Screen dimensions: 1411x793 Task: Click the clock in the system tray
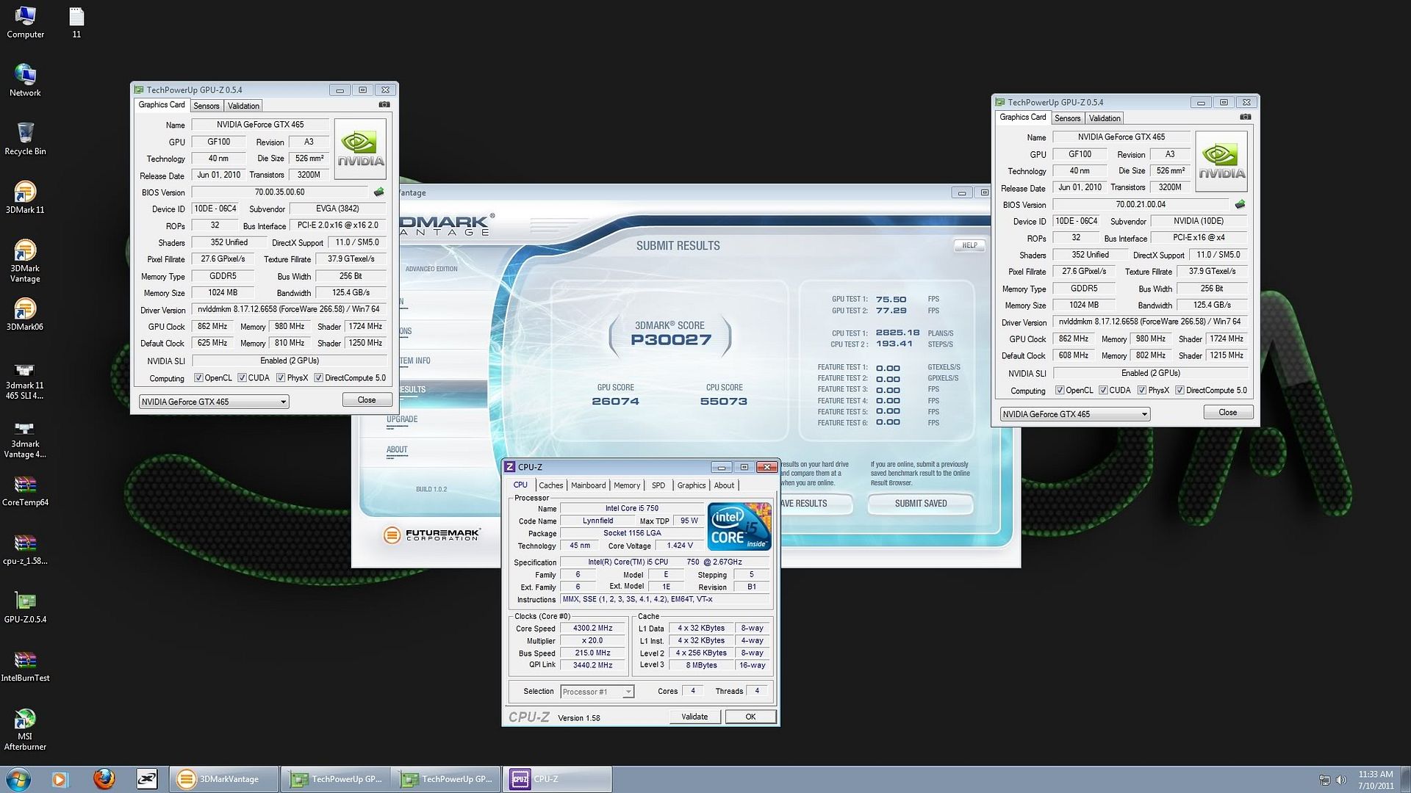point(1376,780)
